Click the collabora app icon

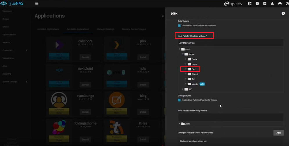[x=59, y=45]
